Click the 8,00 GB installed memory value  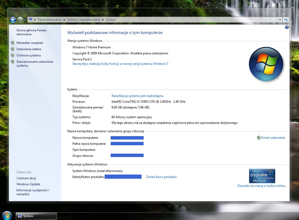point(131,107)
